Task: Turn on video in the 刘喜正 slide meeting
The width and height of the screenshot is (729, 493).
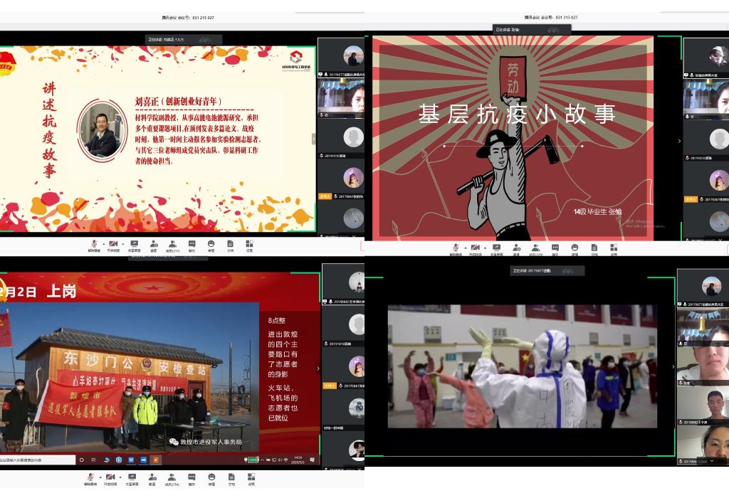Action: (x=113, y=246)
